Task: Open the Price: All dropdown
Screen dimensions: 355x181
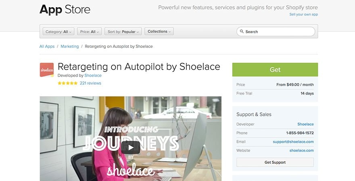Action: [x=90, y=32]
